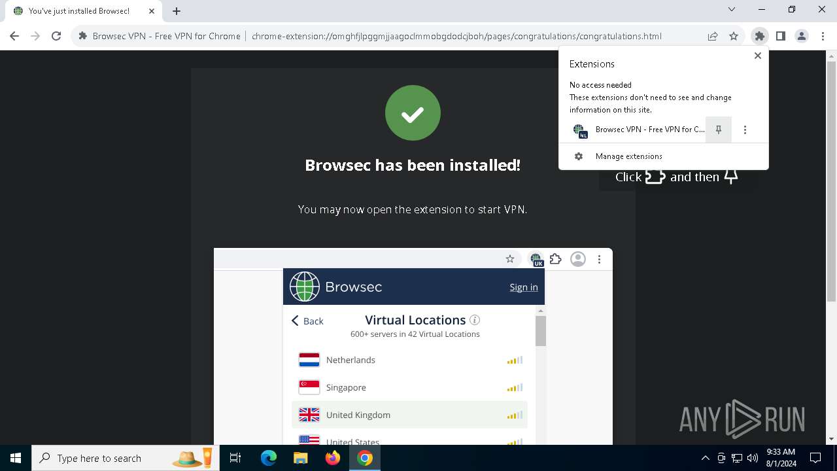Viewport: 837px width, 471px height.
Task: Click the Browsec globe logo in preview
Action: [x=305, y=287]
